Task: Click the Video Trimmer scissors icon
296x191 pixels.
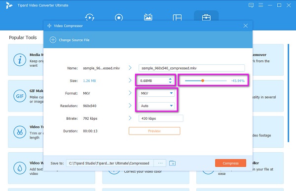Action: pos(20,132)
